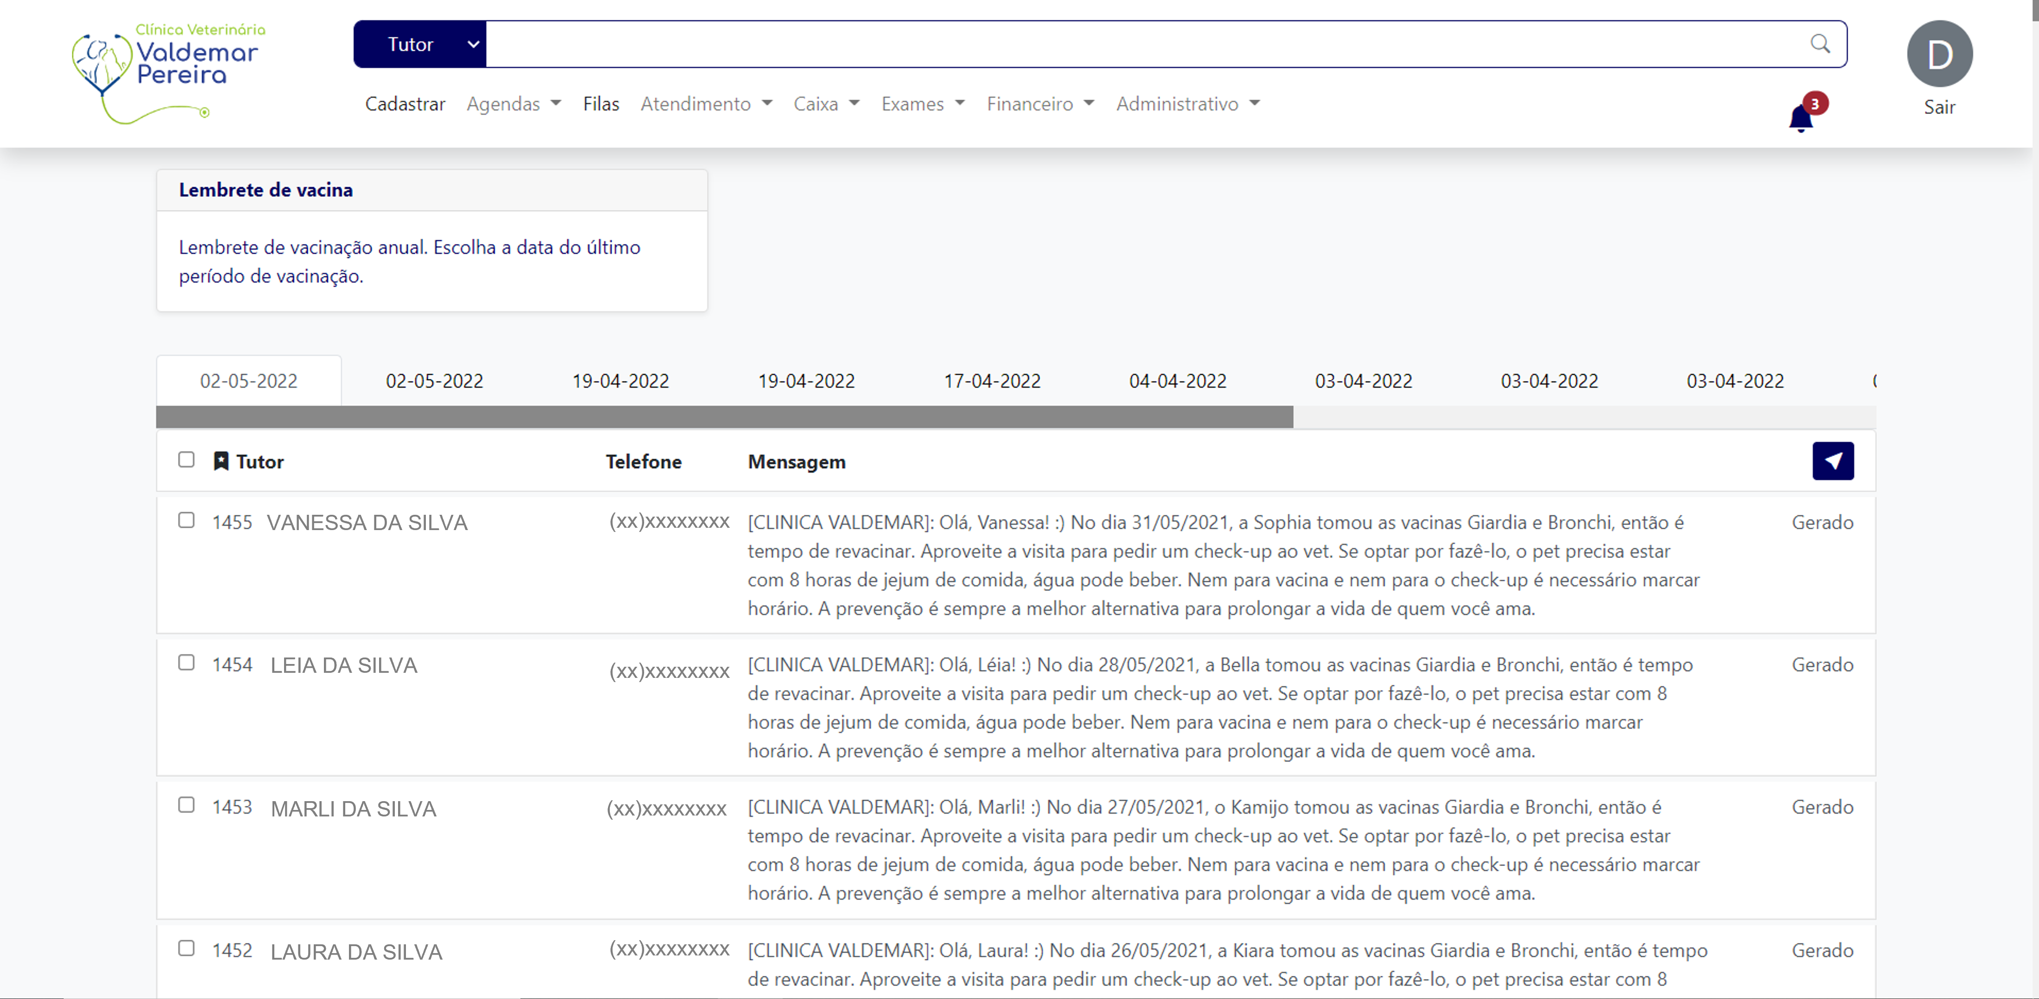Check the box for Vanessa da Silva
Image resolution: width=2039 pixels, height=999 pixels.
(186, 520)
